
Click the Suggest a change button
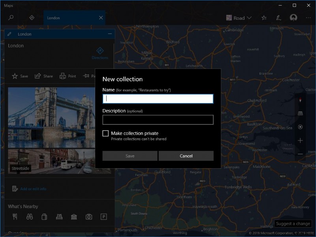[292, 224]
